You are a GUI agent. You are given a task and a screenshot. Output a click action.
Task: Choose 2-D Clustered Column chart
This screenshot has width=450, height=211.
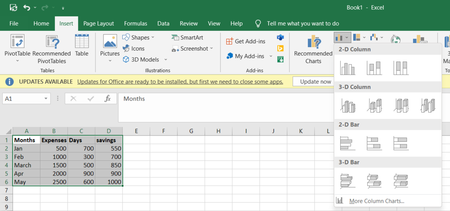pyautogui.click(x=347, y=68)
